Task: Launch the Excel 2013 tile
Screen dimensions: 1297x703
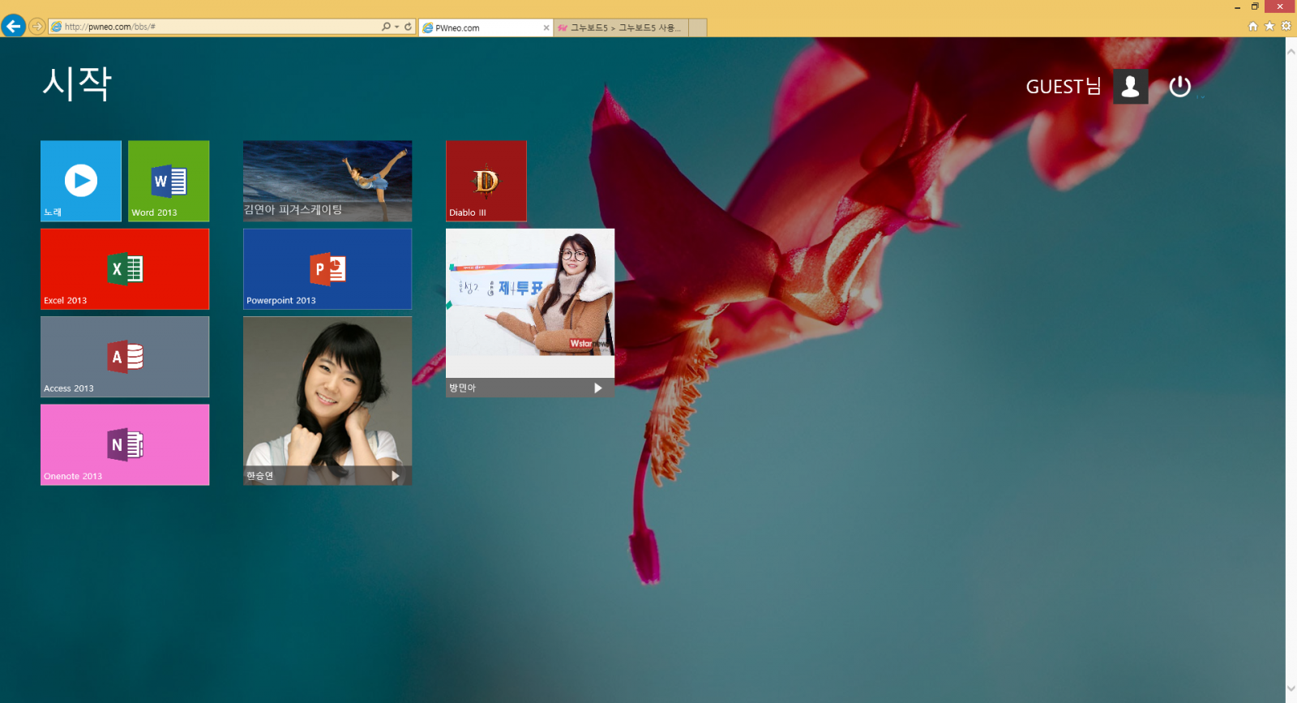Action: pos(125,268)
